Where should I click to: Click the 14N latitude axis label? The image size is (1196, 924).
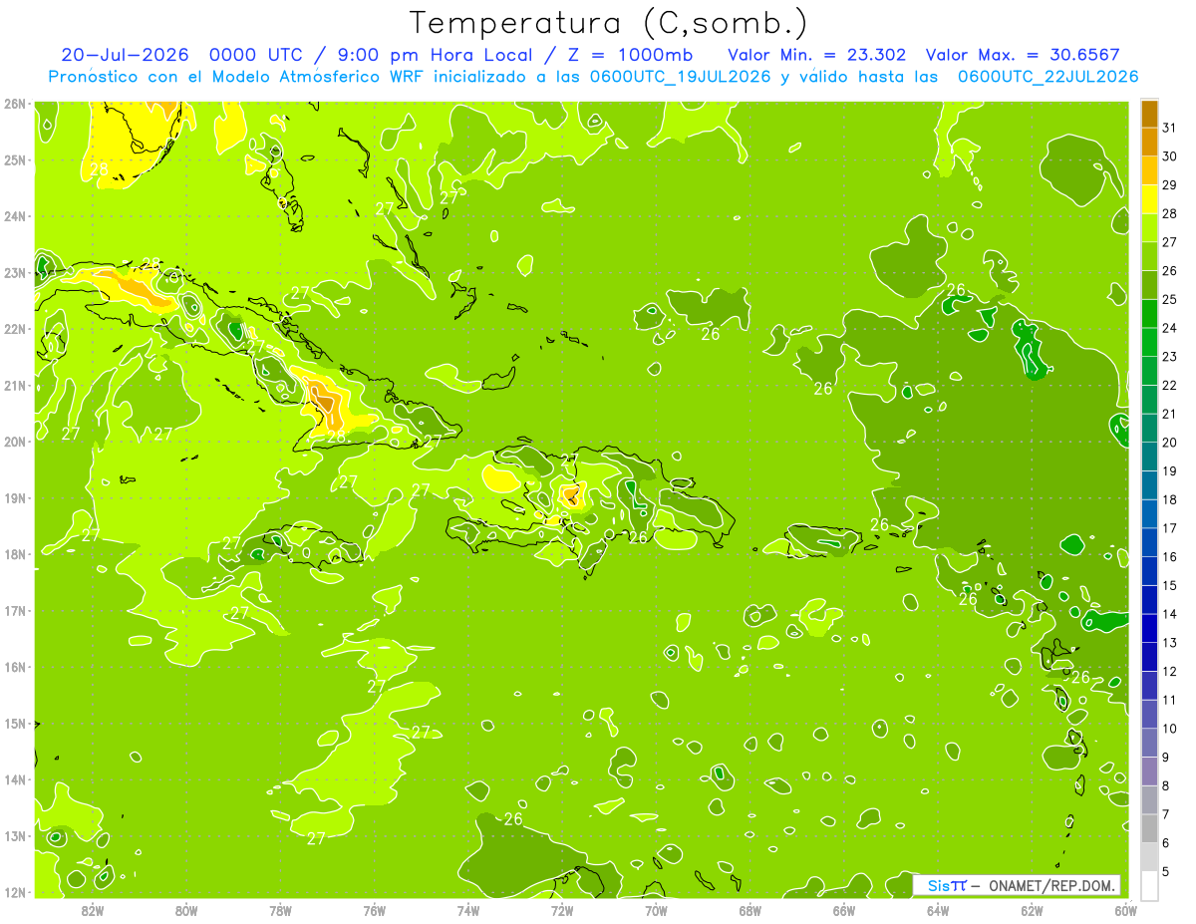(15, 779)
